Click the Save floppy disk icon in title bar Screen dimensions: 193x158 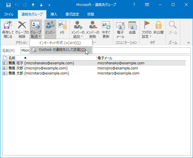8,5
